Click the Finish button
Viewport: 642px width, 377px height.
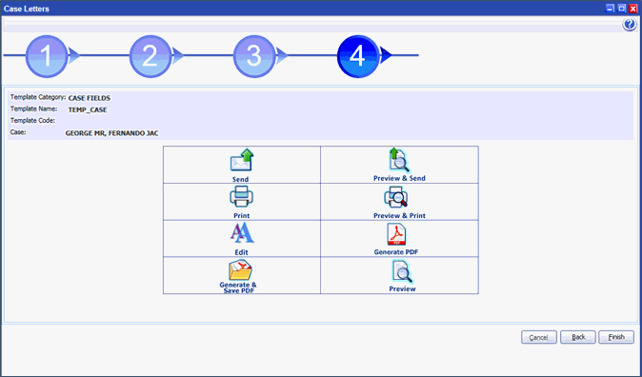[x=616, y=337]
